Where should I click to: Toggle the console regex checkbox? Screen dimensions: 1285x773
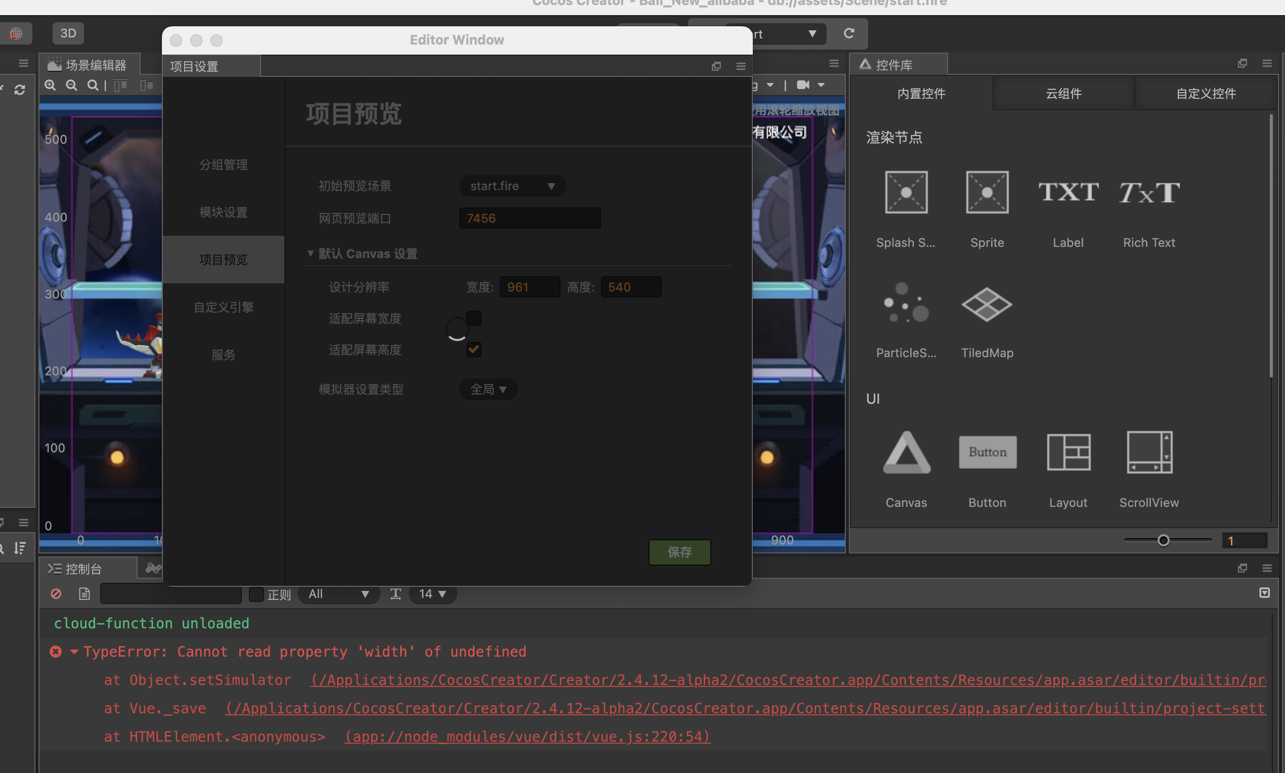[256, 594]
